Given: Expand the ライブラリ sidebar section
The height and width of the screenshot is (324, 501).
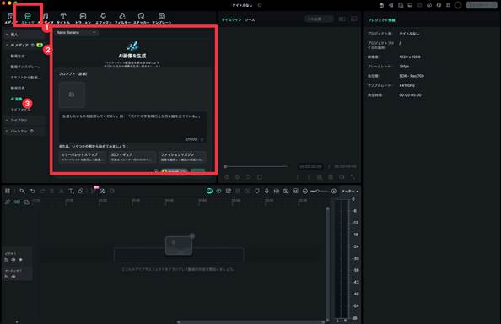Looking at the screenshot, I should [24, 120].
